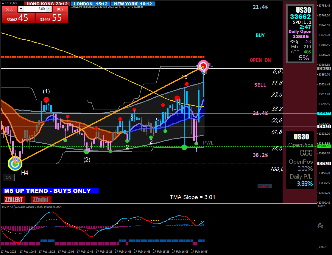Decrease lot size with the down arrow
This screenshot has height=255, width=332.
click(x=21, y=9)
